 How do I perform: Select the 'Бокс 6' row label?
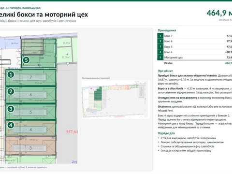click(168, 41)
